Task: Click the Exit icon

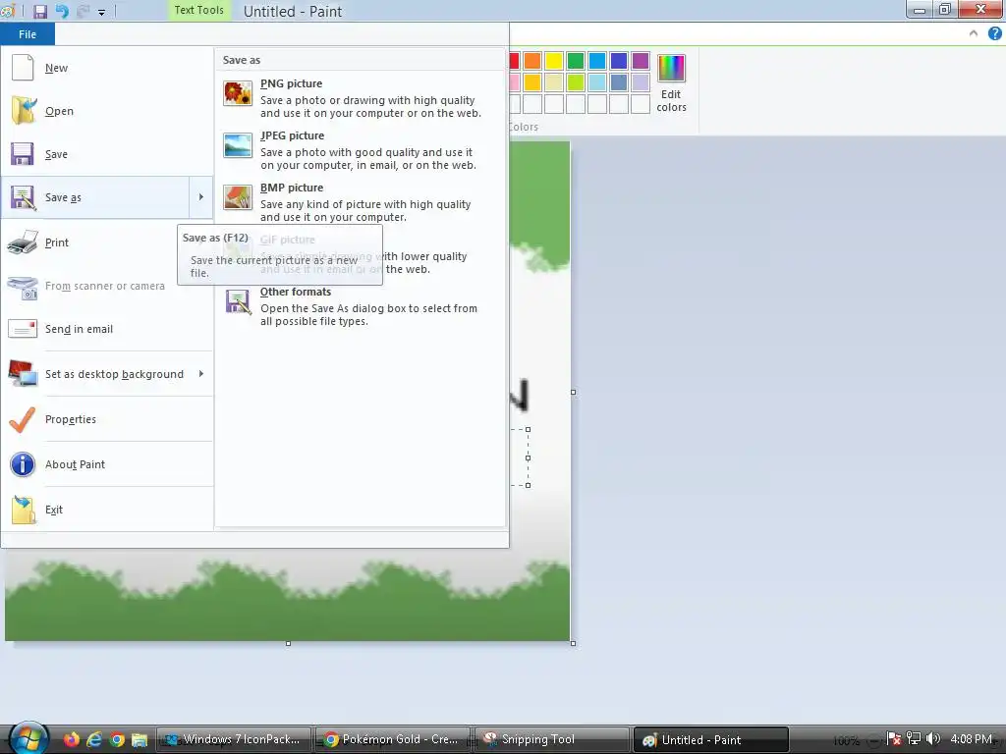Action: pyautogui.click(x=24, y=510)
